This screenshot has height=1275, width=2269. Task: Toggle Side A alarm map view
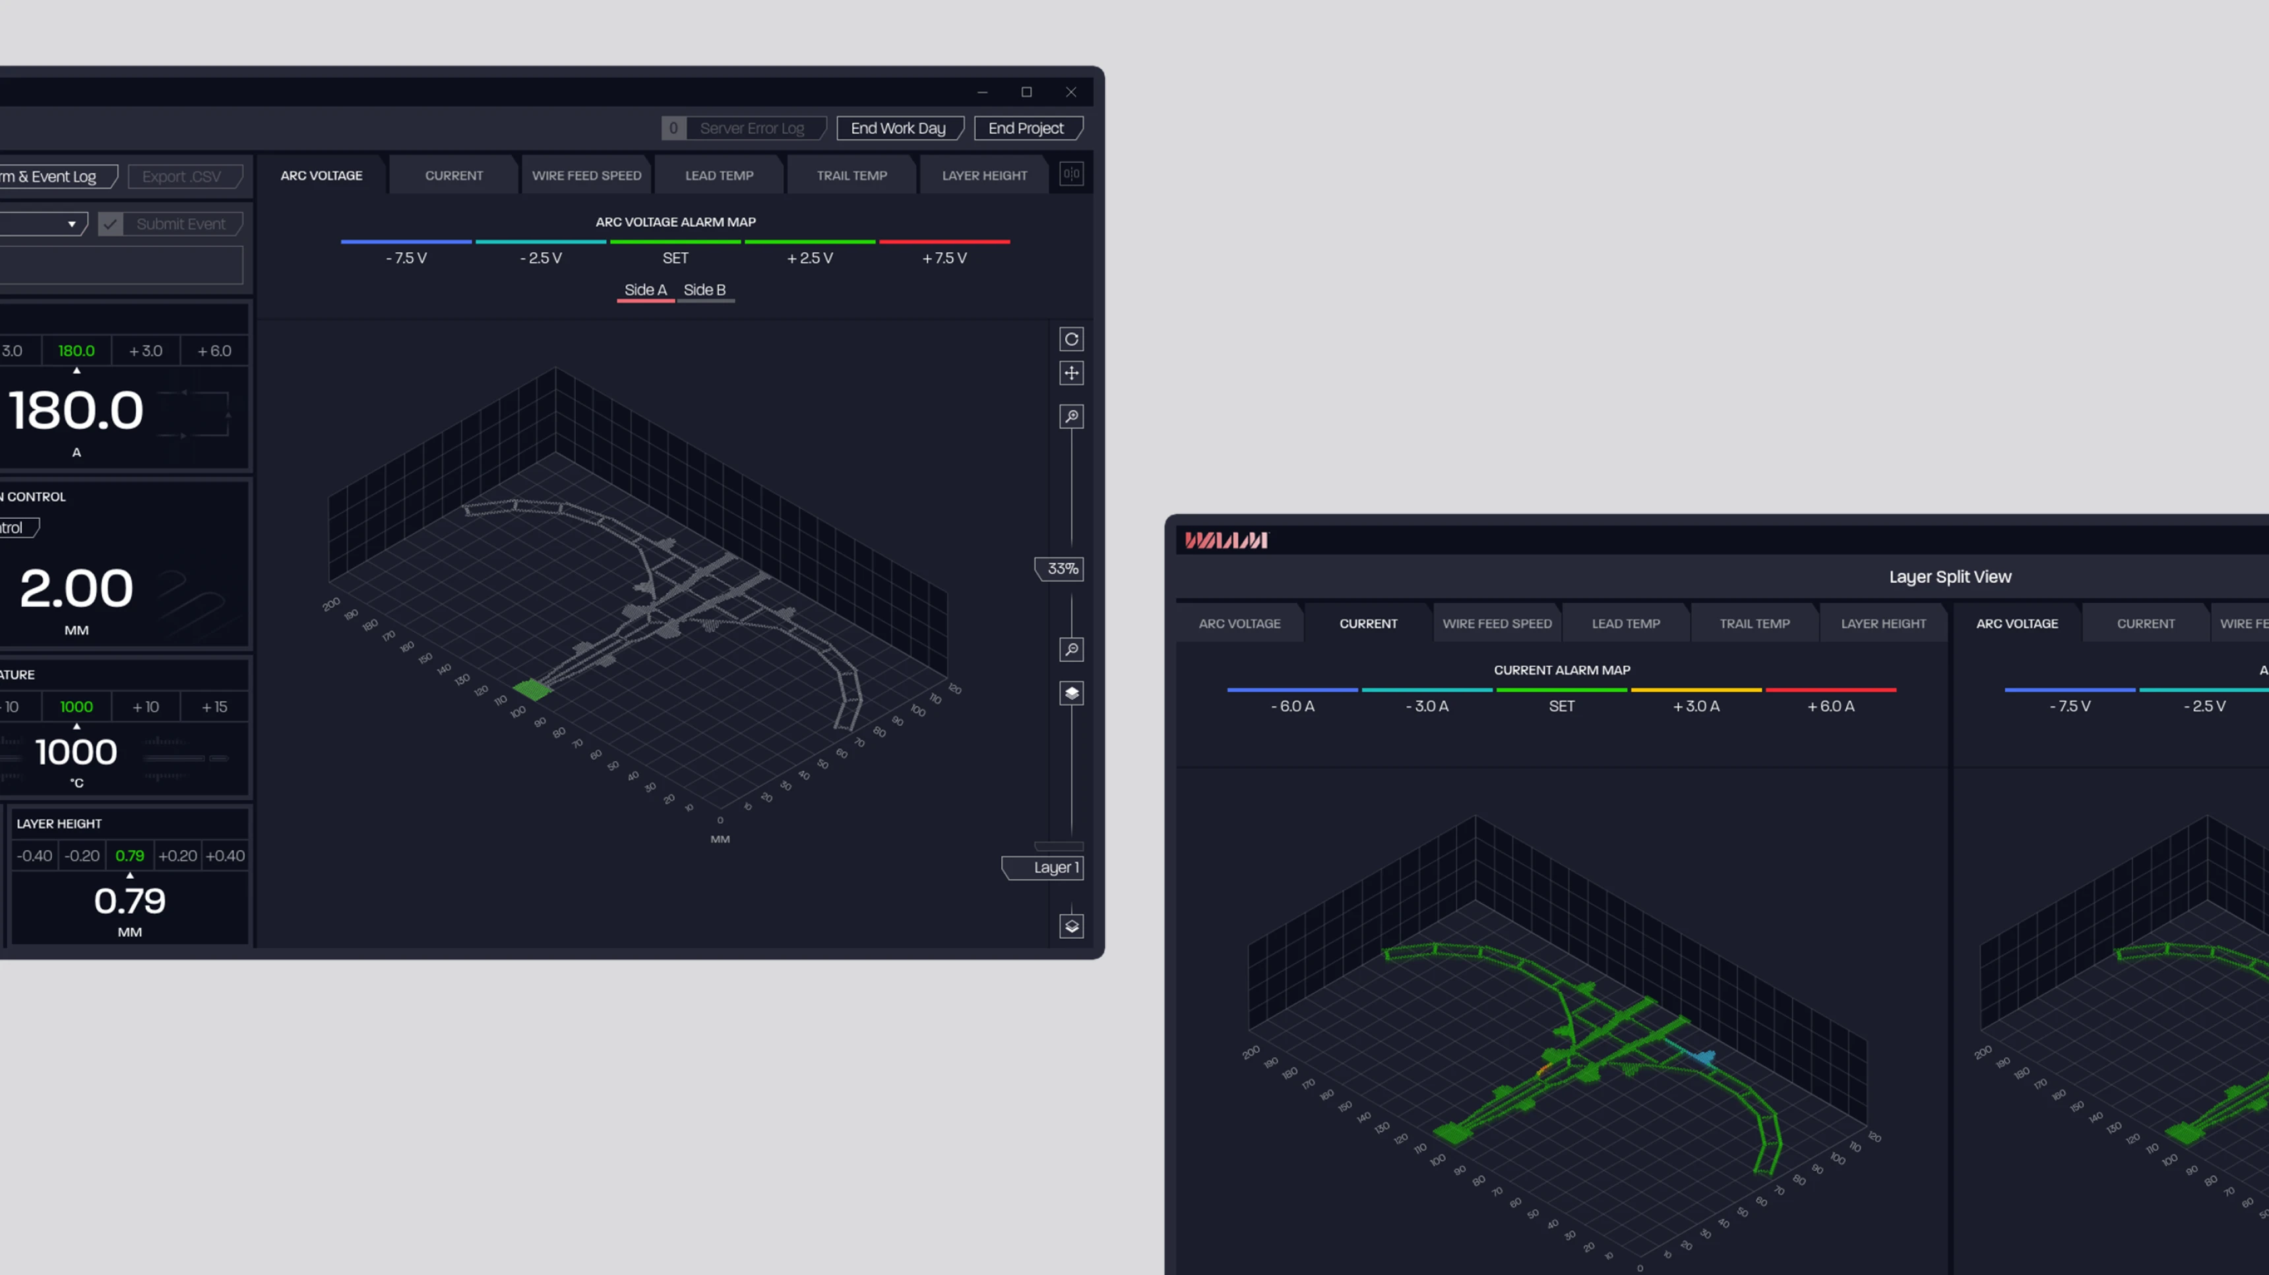[646, 289]
